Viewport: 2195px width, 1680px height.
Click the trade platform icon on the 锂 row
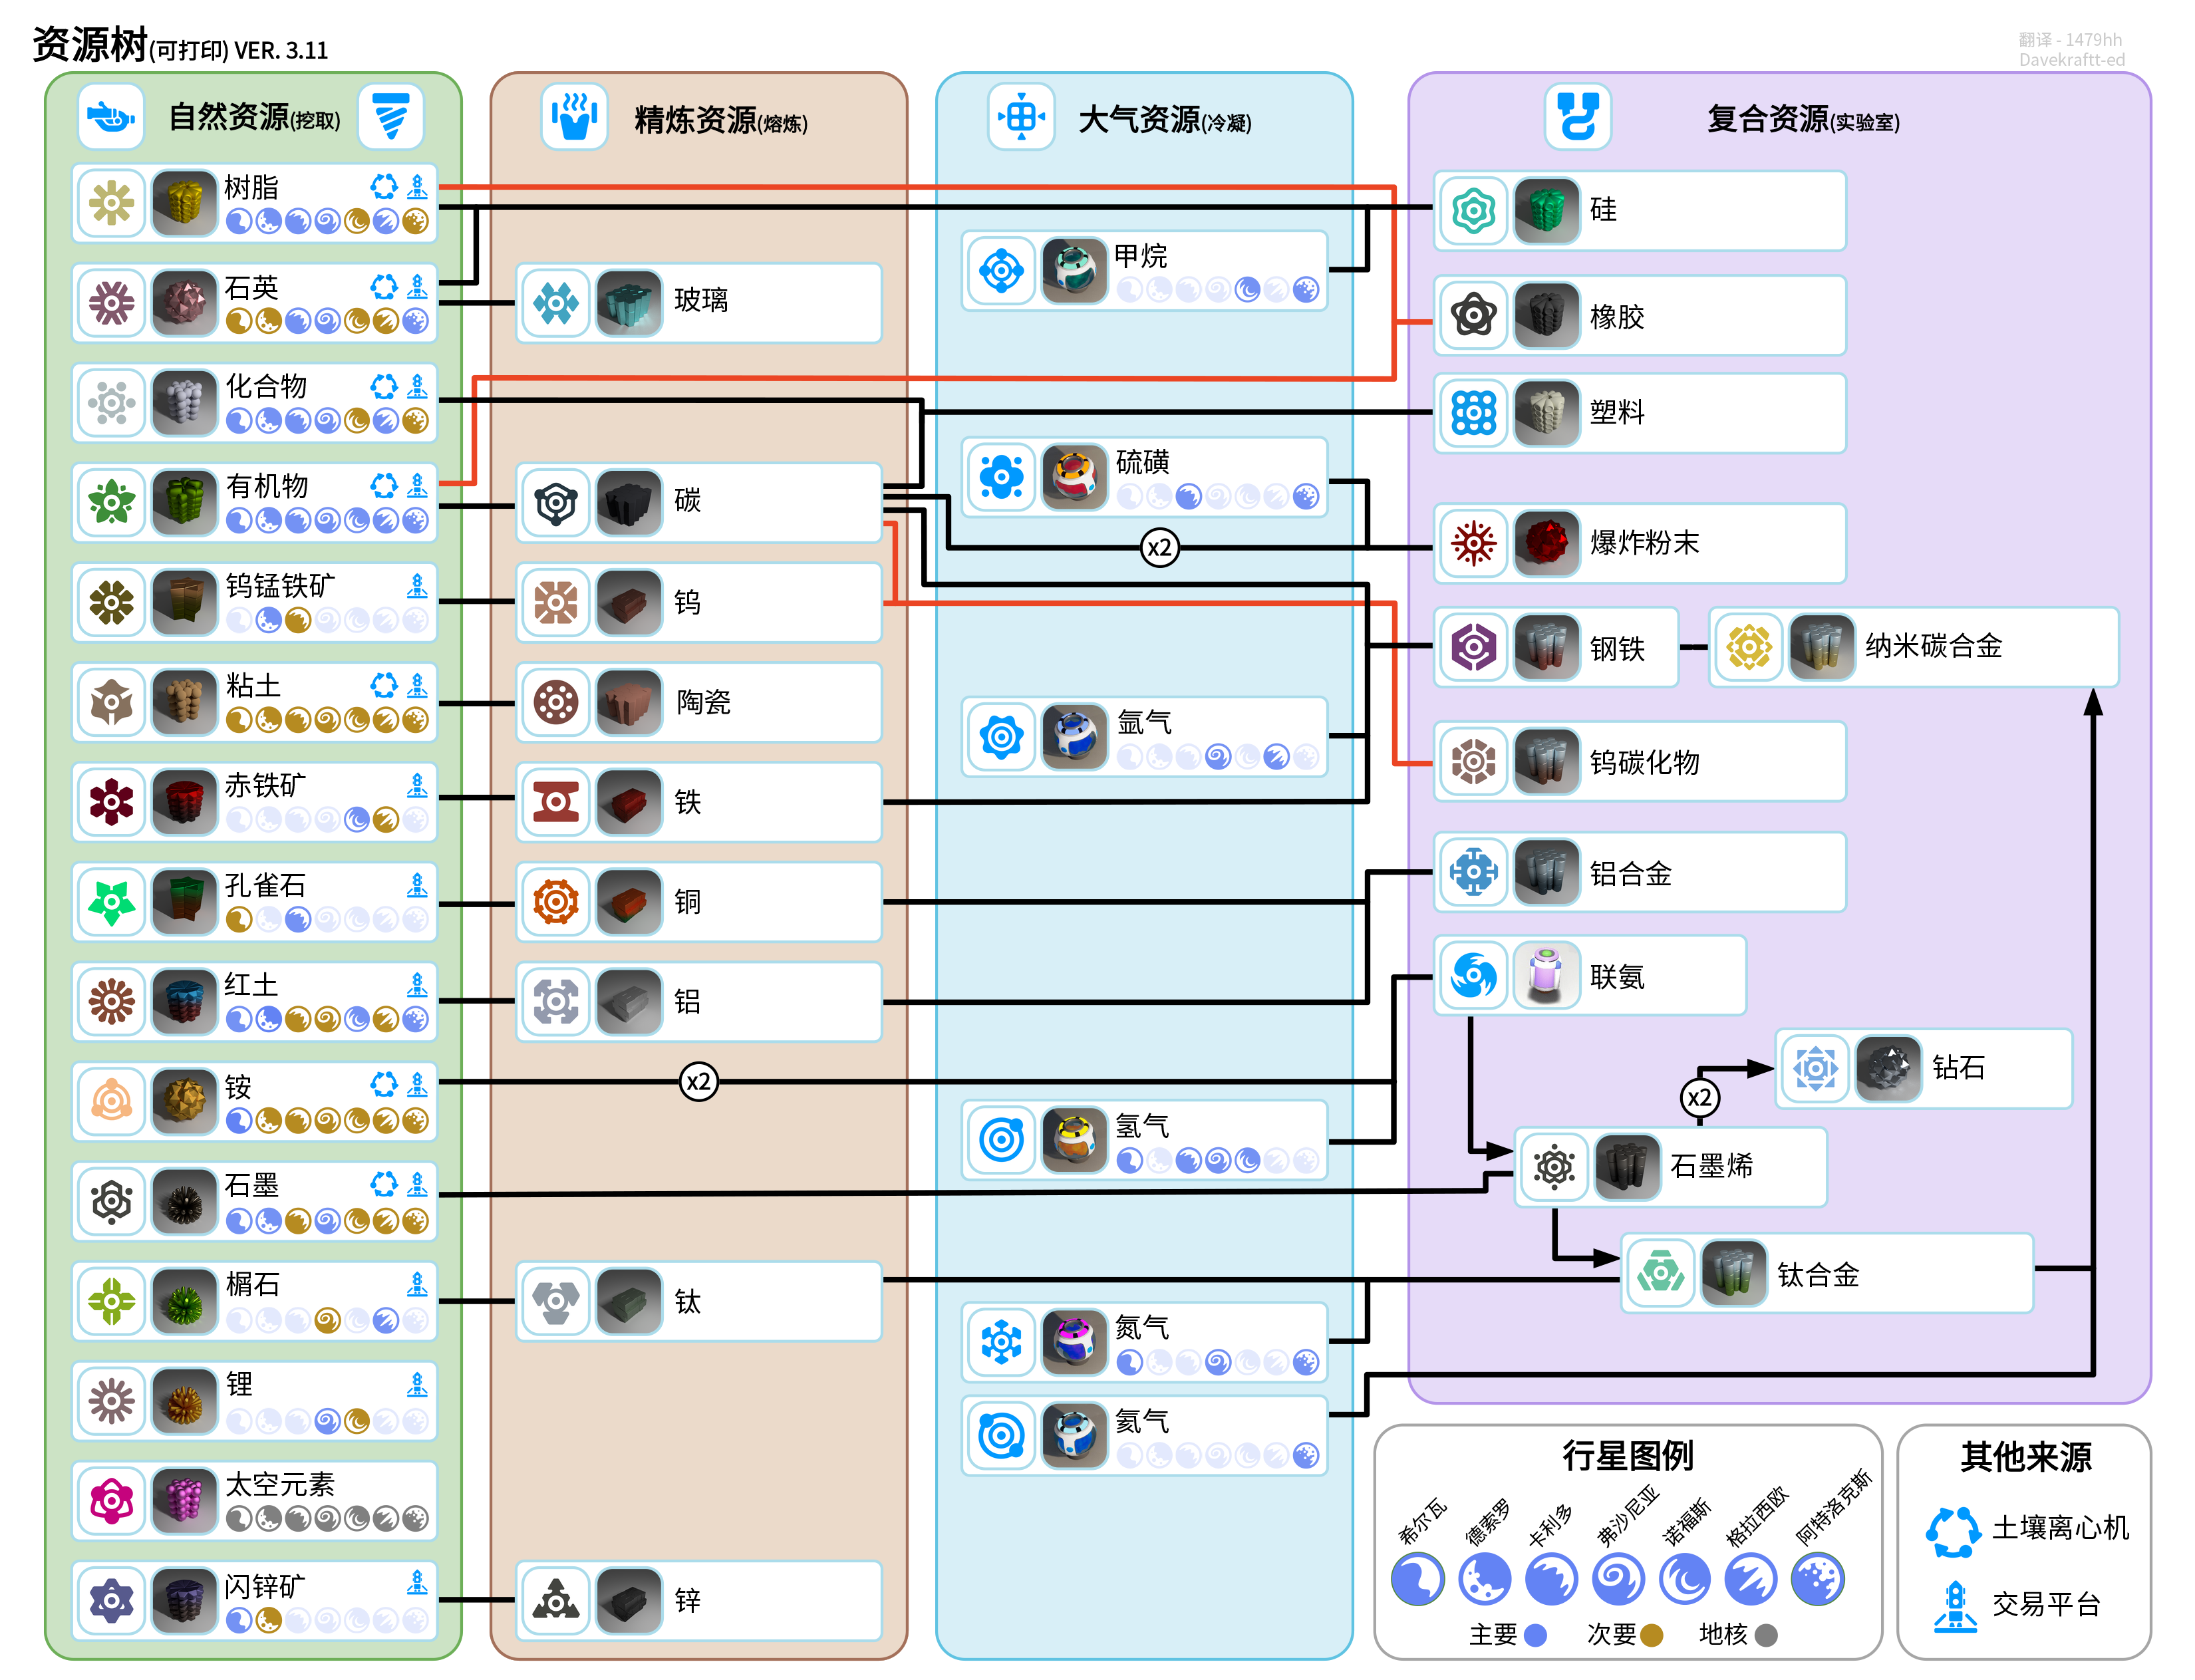[x=417, y=1385]
